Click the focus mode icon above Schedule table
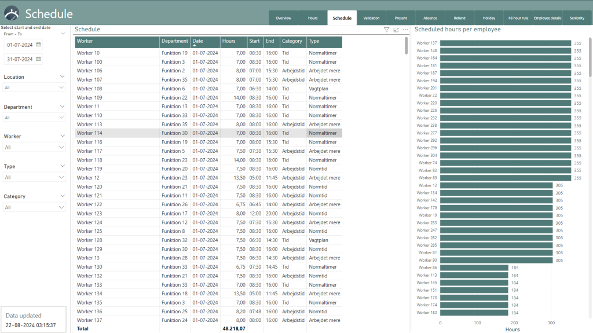Screen dimensions: 593x333 pos(396,30)
